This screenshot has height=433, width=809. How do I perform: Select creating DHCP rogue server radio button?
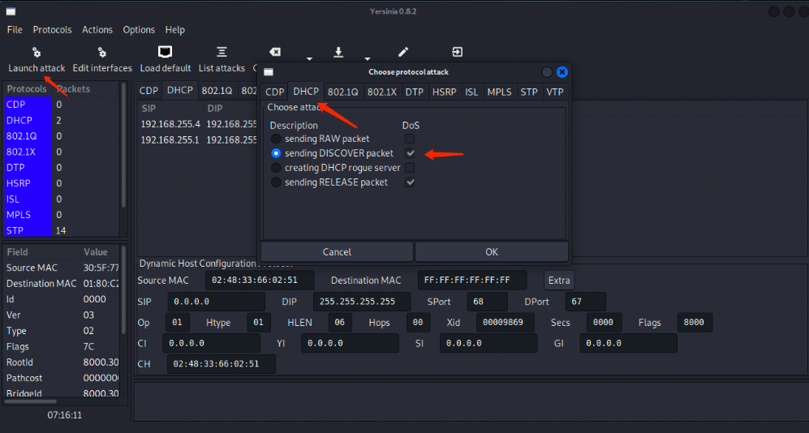pyautogui.click(x=276, y=168)
